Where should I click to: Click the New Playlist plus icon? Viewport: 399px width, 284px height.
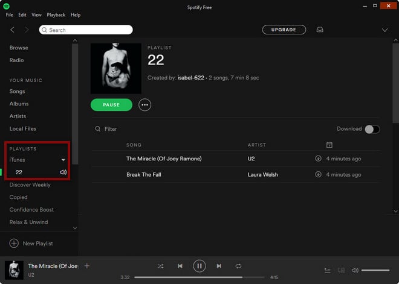pyautogui.click(x=14, y=243)
